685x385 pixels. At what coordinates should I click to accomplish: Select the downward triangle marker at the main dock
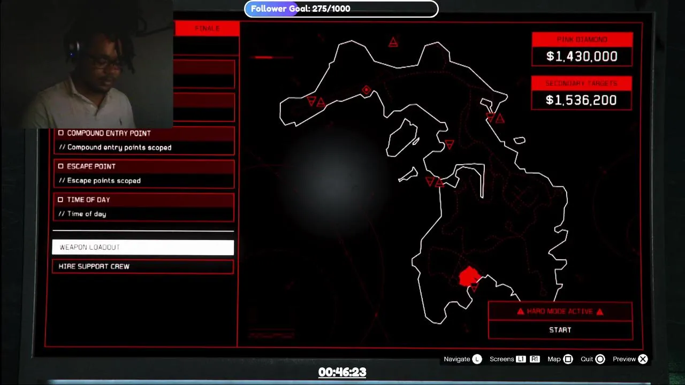pyautogui.click(x=430, y=181)
